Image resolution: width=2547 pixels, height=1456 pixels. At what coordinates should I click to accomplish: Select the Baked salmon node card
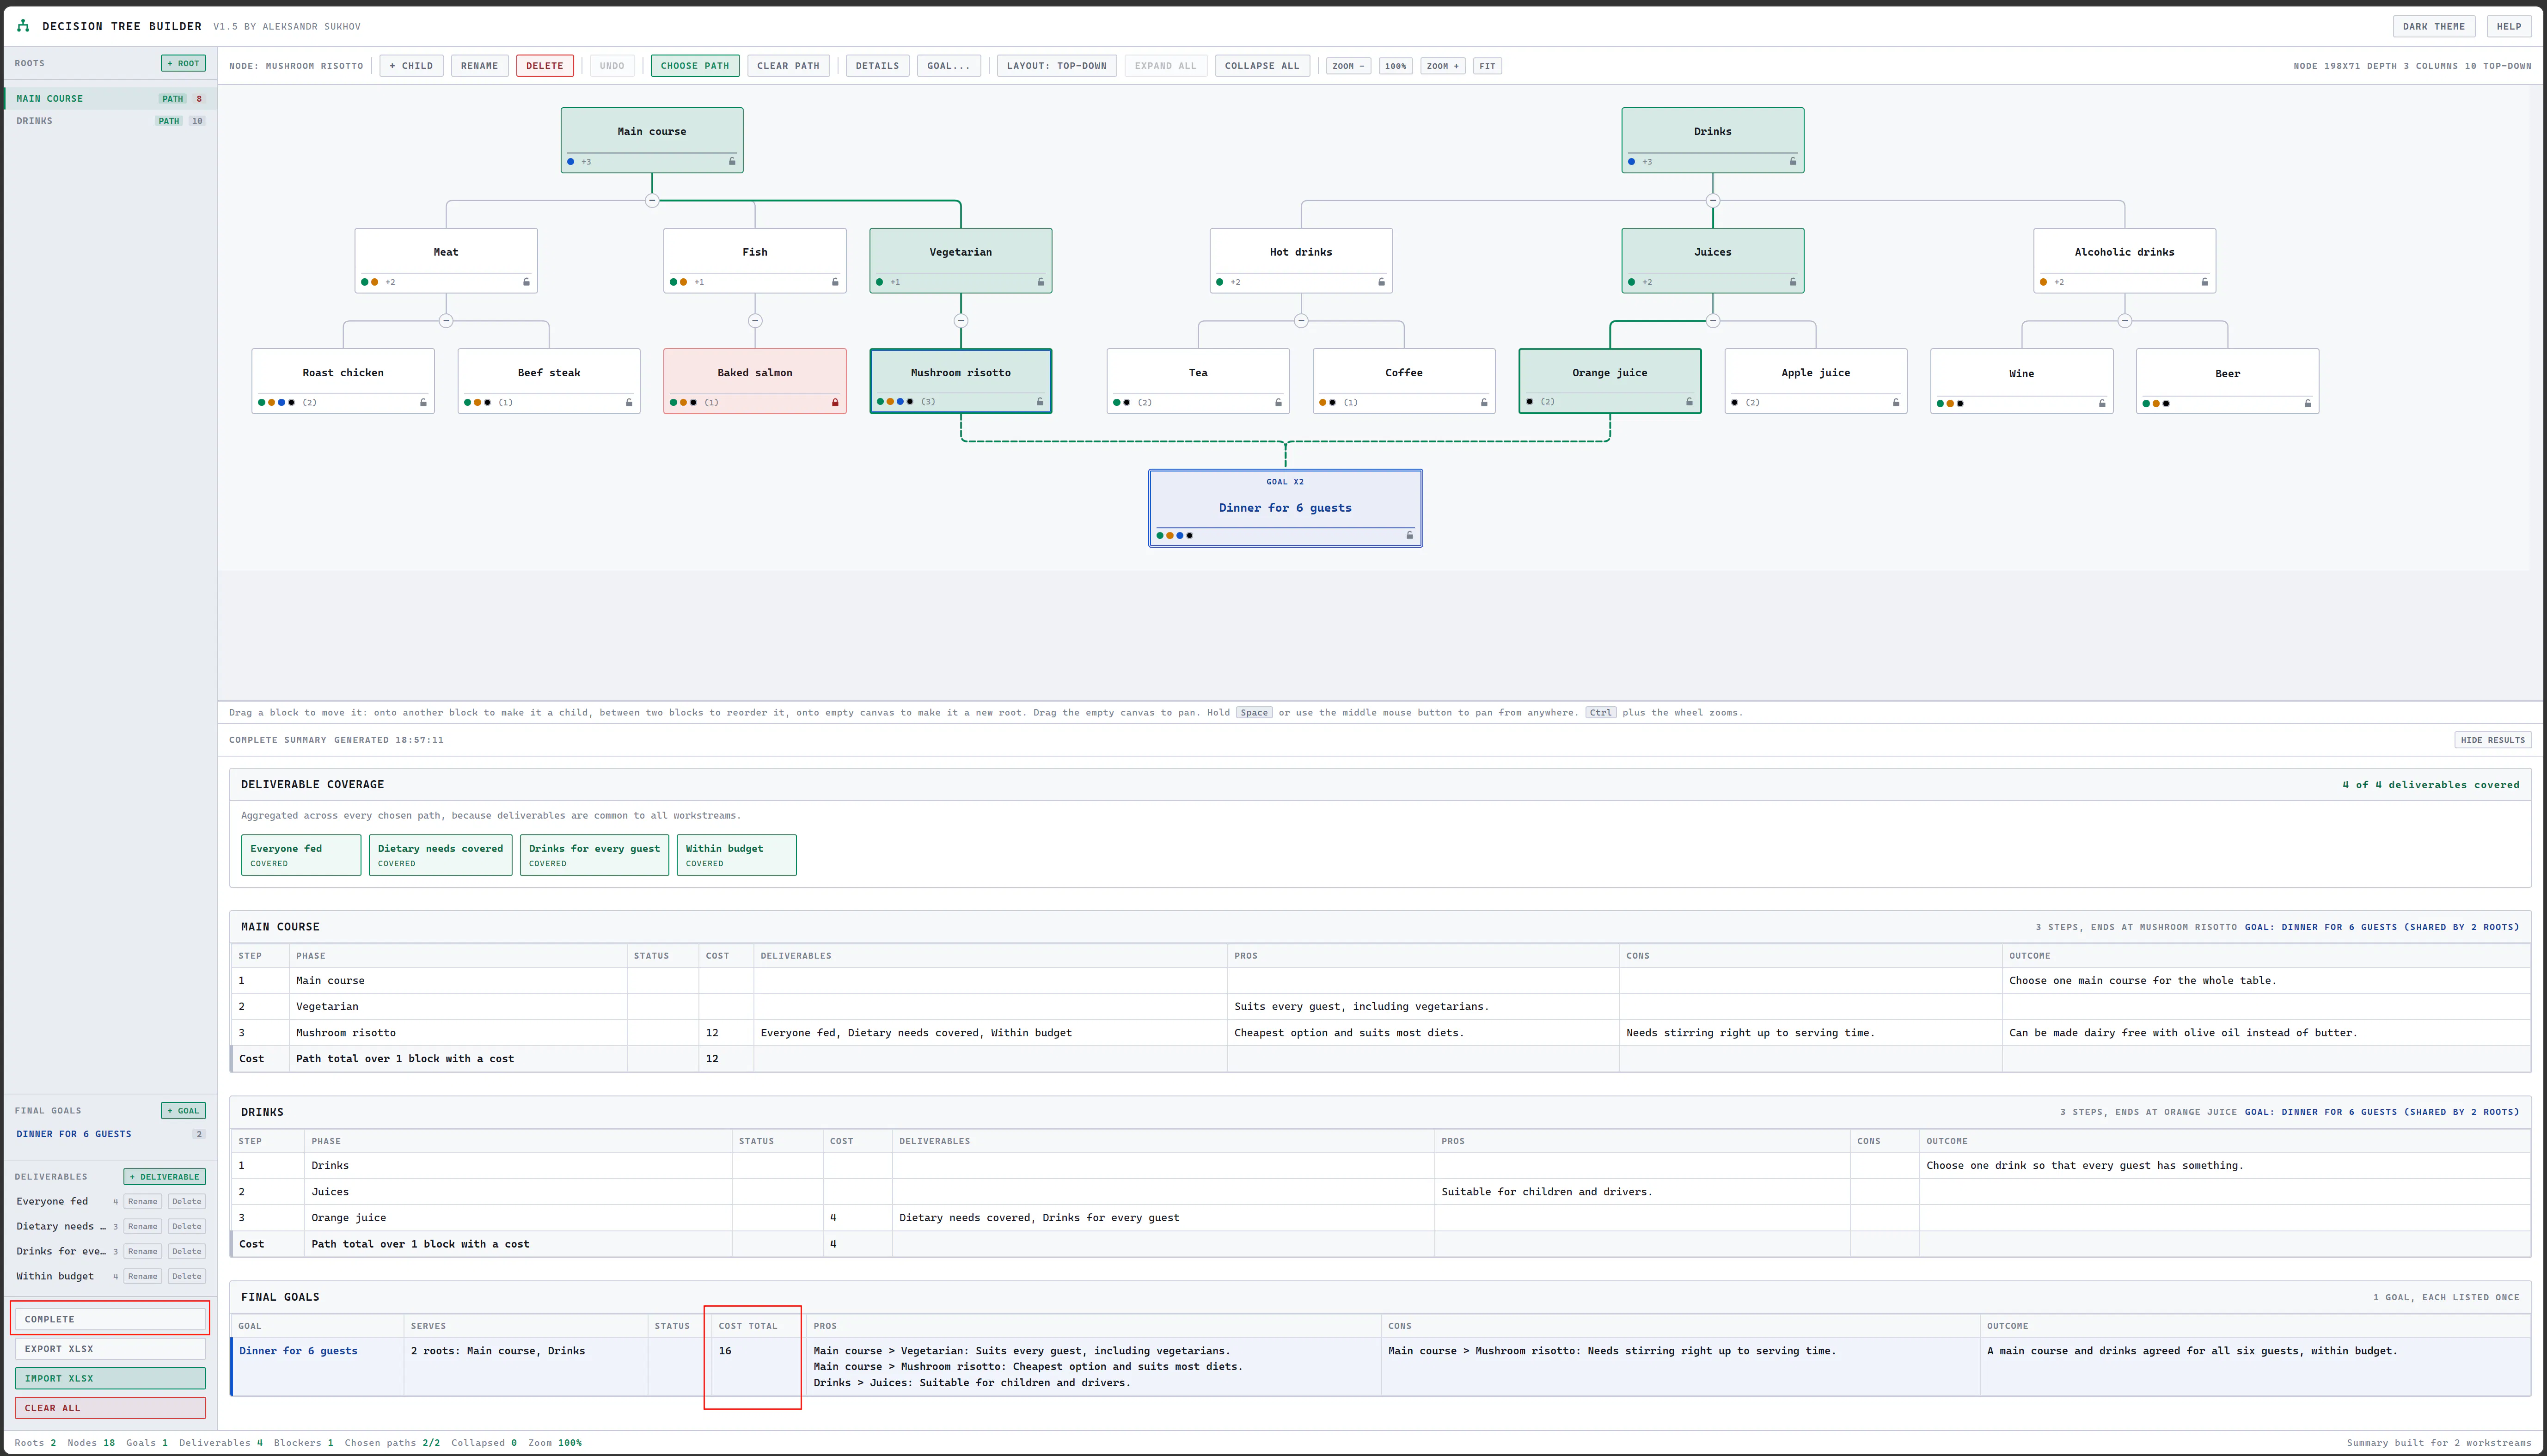(755, 381)
